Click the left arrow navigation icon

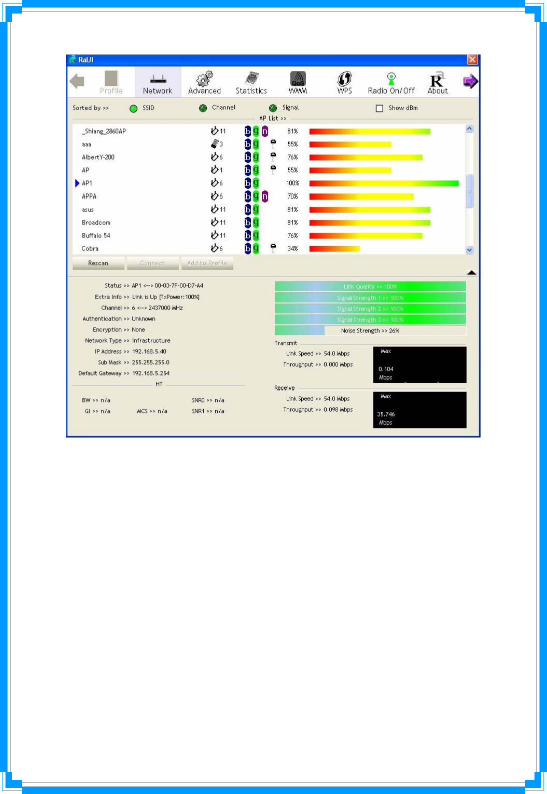[x=77, y=81]
